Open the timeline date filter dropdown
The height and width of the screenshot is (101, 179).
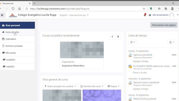[133, 42]
